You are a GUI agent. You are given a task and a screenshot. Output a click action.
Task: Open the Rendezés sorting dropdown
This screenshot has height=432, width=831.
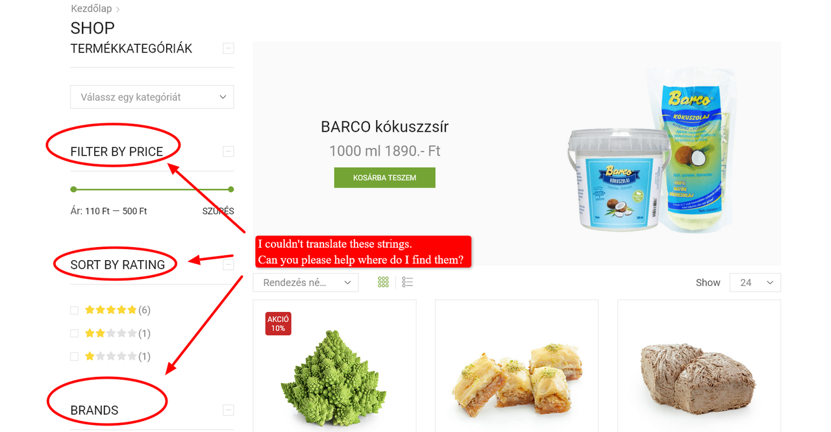tap(306, 282)
